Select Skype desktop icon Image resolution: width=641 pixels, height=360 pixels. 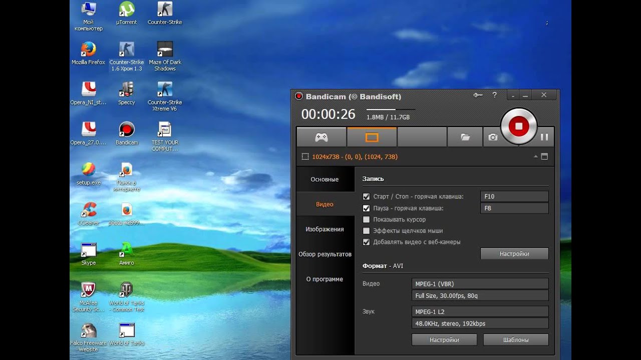click(89, 253)
